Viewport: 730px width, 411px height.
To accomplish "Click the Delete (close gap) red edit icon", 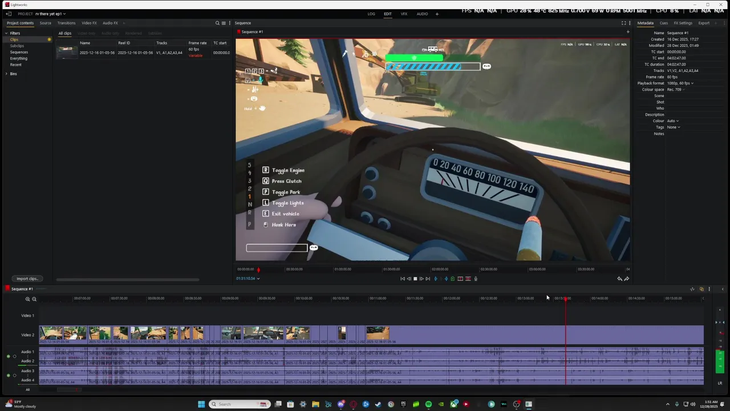I will coord(468,279).
